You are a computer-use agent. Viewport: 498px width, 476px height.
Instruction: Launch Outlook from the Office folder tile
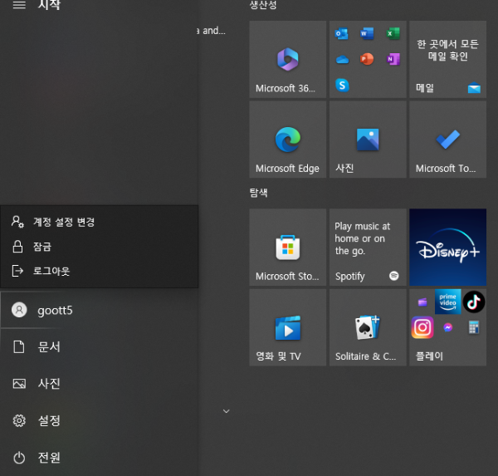341,34
